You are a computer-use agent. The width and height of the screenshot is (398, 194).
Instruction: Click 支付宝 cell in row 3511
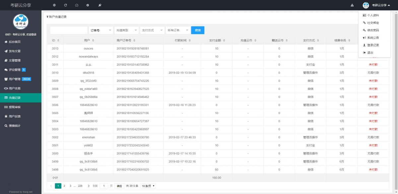[x=310, y=65]
